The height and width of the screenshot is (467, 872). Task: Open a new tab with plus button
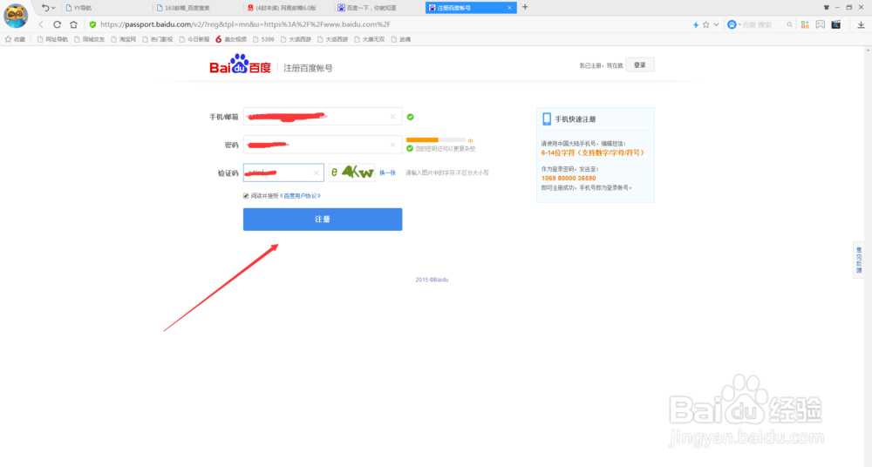pos(525,7)
